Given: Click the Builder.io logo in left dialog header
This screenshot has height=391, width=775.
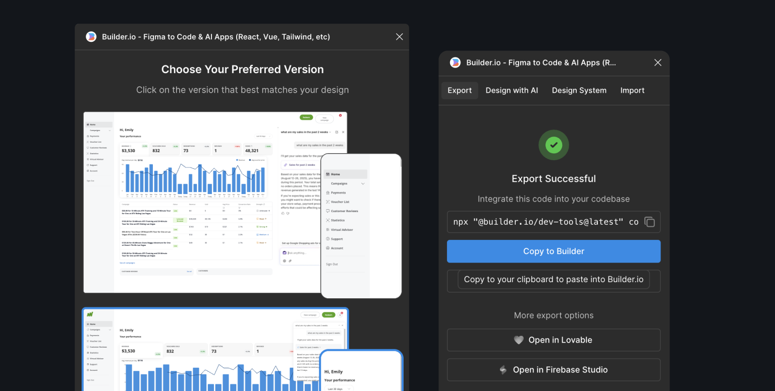Looking at the screenshot, I should pyautogui.click(x=91, y=37).
